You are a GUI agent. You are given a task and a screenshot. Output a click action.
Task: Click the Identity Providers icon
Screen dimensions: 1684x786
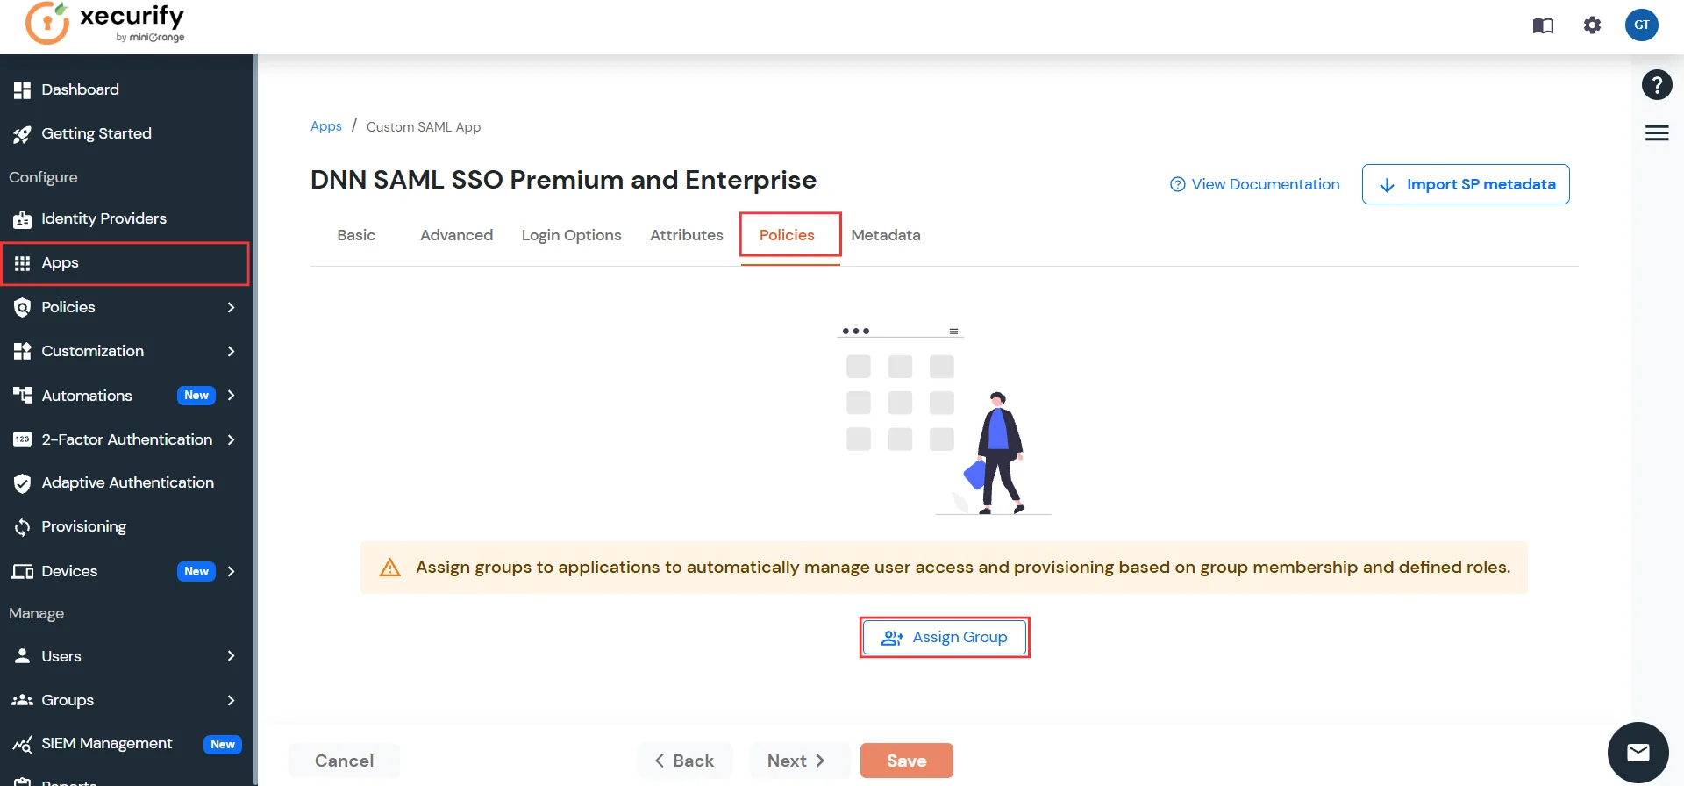(22, 219)
